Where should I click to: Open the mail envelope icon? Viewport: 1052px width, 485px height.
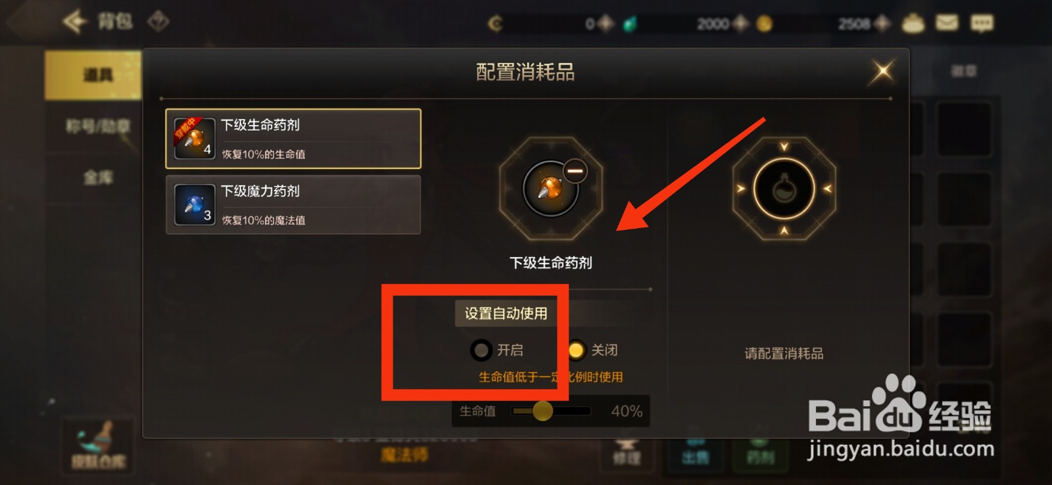tap(947, 23)
